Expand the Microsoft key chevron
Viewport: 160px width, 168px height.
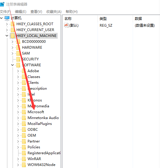pyautogui.click(x=18, y=112)
